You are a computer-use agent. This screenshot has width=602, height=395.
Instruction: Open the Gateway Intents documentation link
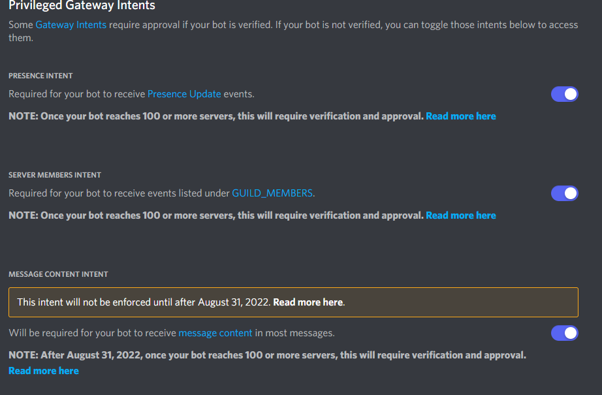(x=71, y=25)
